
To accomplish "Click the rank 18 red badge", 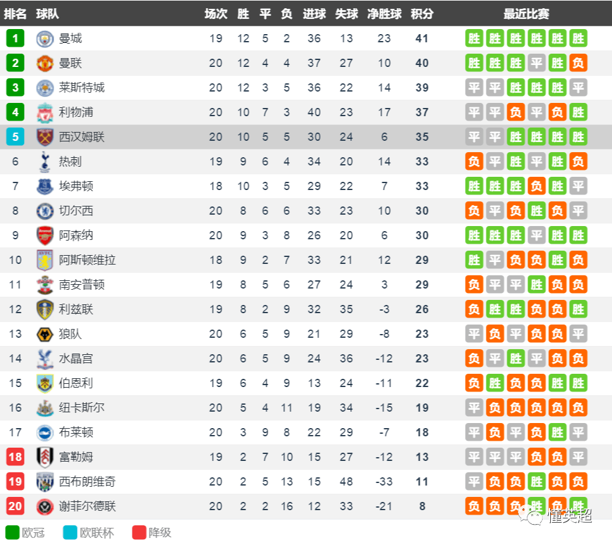I will click(15, 457).
